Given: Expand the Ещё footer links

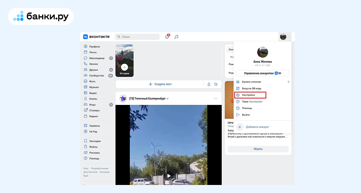Looking at the screenshot, I should click(87, 176).
